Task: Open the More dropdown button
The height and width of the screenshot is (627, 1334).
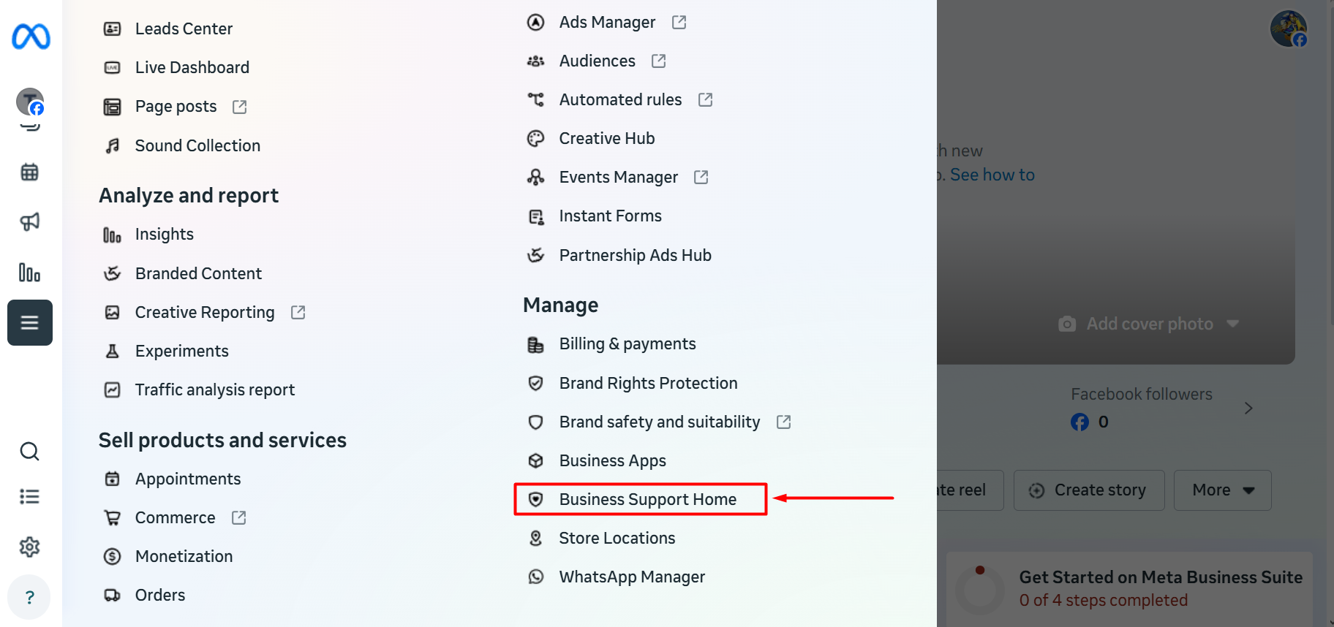Action: 1222,490
